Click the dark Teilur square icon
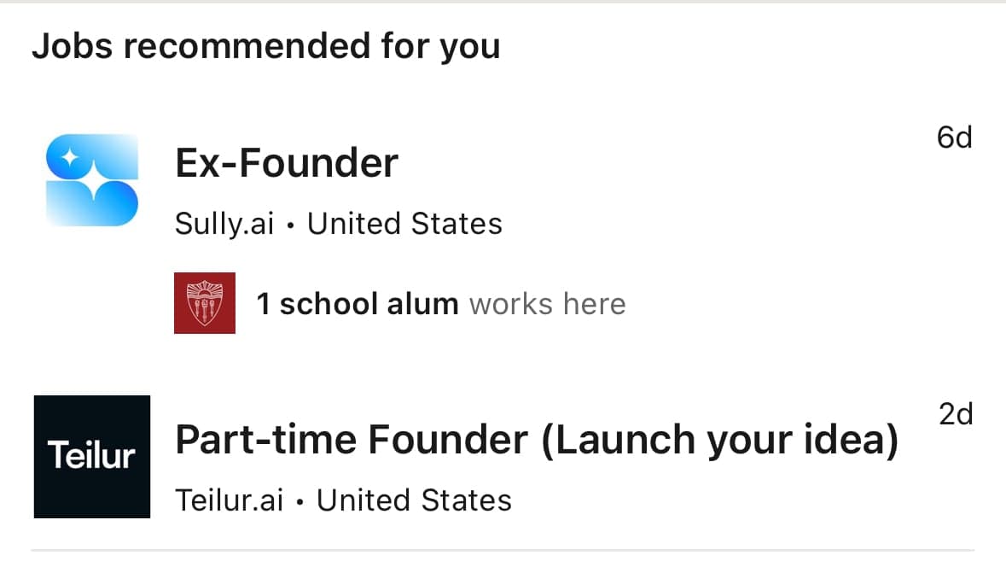 [90, 456]
